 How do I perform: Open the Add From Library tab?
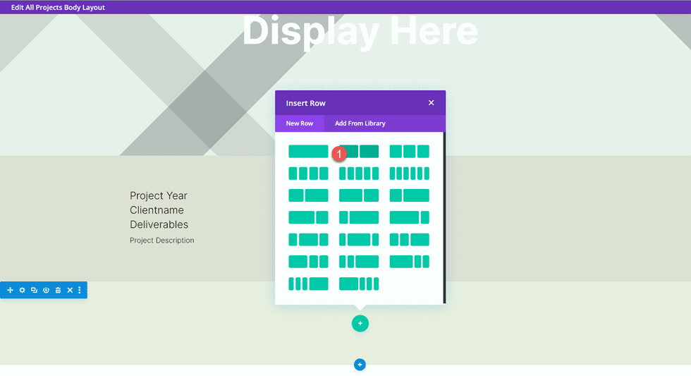360,123
